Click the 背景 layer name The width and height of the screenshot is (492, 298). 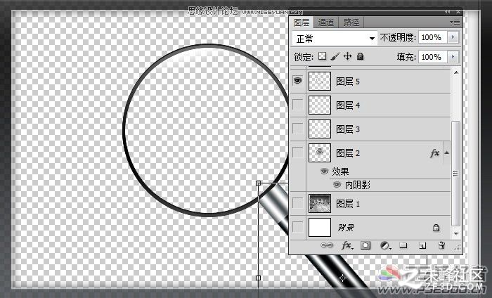[x=346, y=228]
